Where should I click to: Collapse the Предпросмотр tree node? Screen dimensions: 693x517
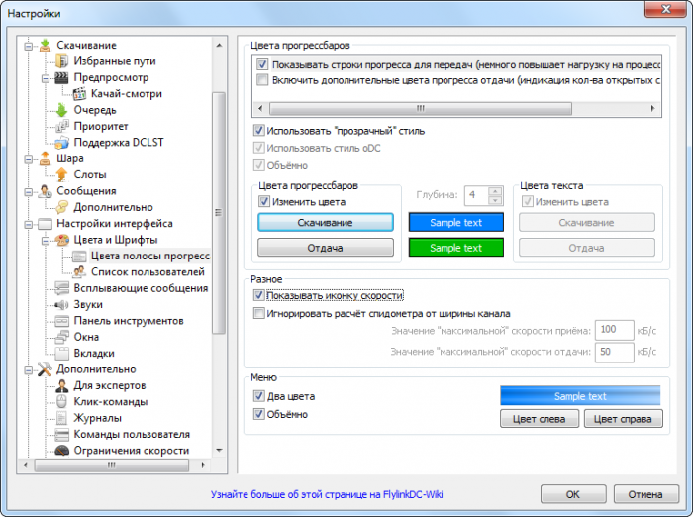point(45,78)
